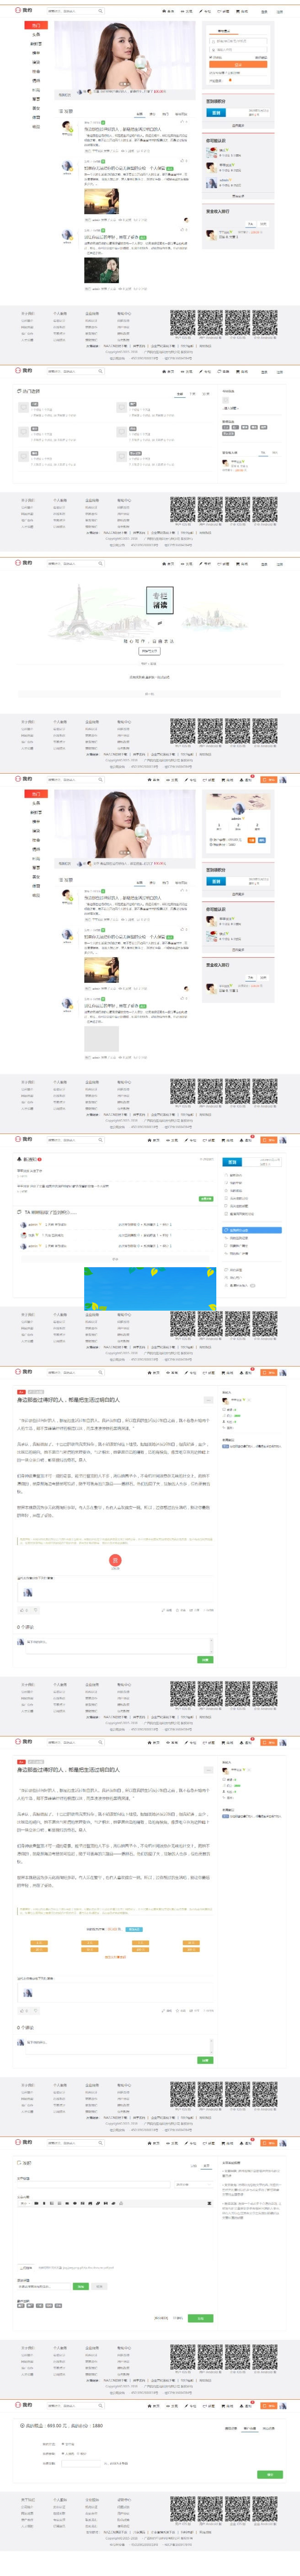Click the search magnifier icon in the topmost header
The width and height of the screenshot is (300, 2576).
(100, 11)
